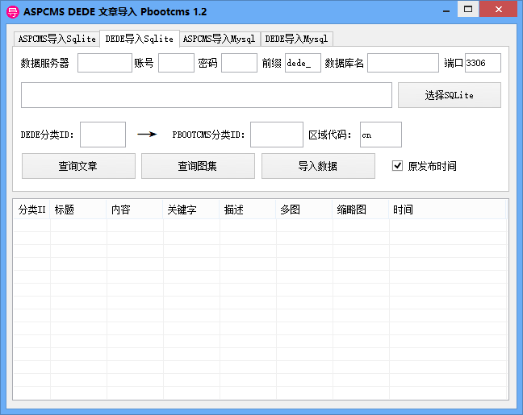Screen dimensions: 523x415
Task: Click the 选择SQLite button
Action: 450,95
